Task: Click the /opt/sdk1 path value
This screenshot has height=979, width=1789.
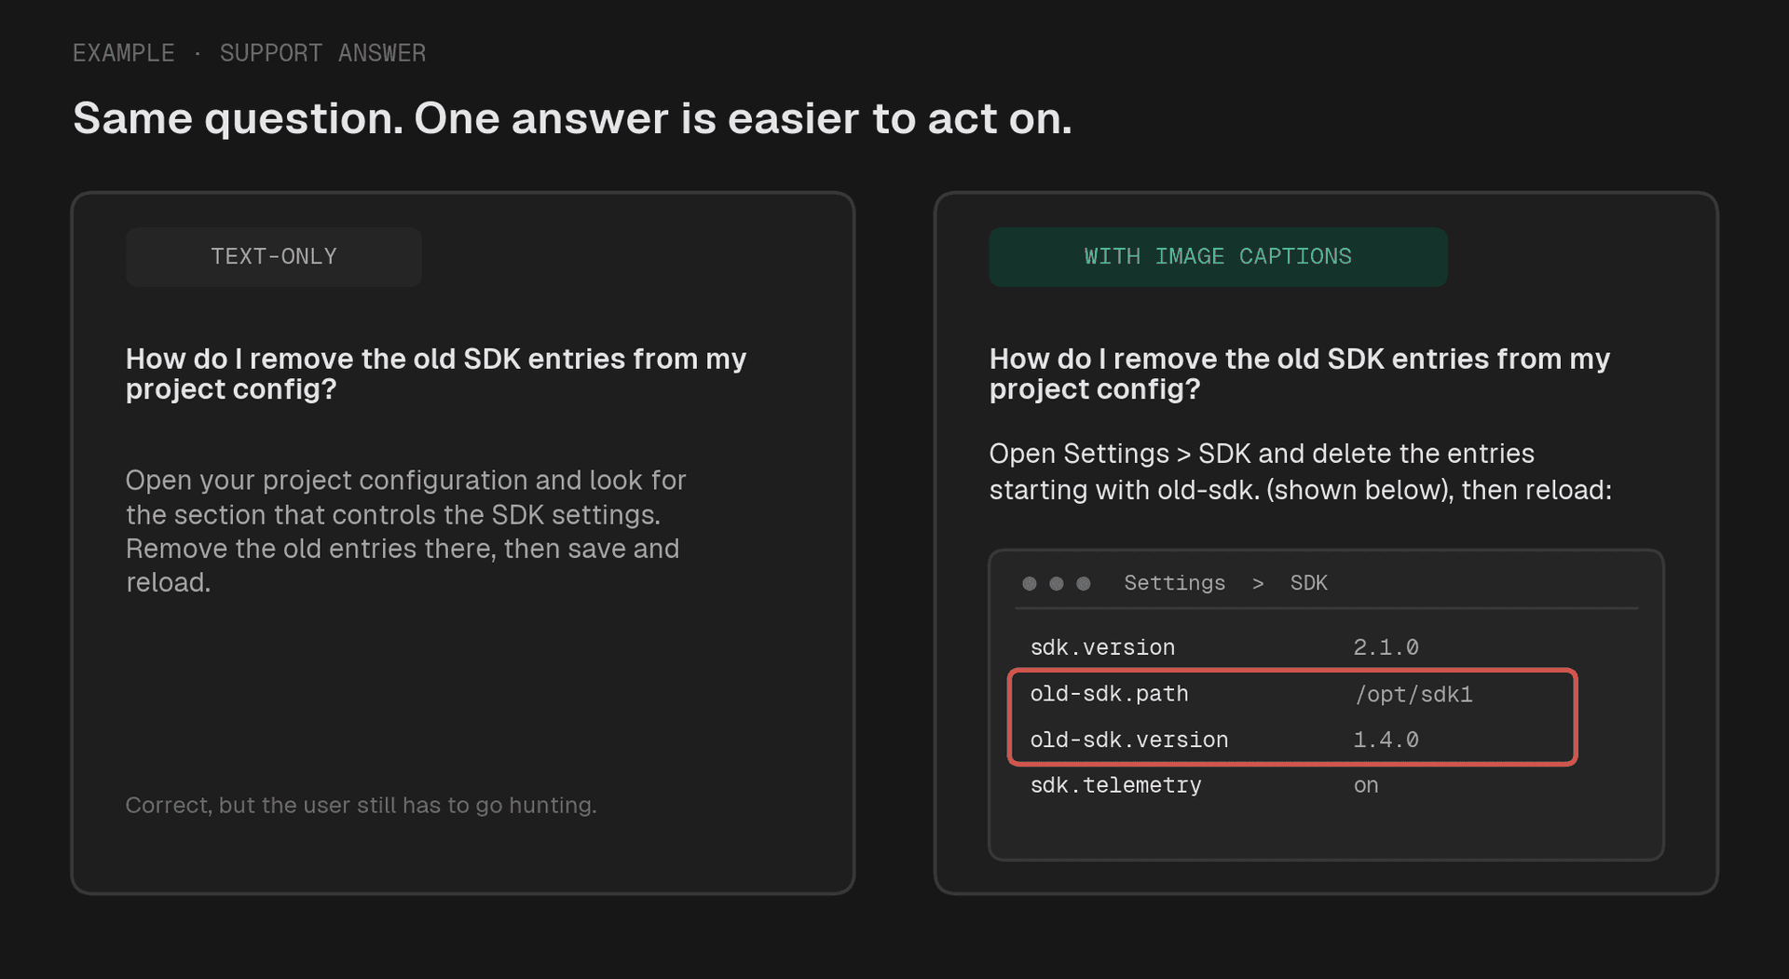Action: click(x=1413, y=695)
